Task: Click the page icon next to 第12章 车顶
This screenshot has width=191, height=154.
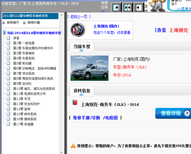Action: (x=8, y=99)
